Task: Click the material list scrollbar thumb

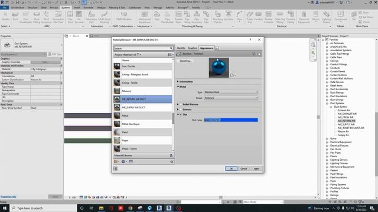Action: tap(173, 118)
